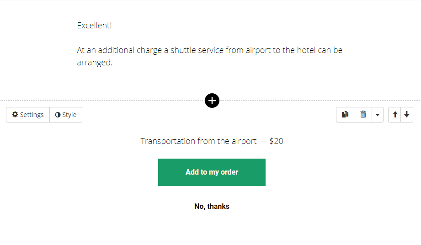The height and width of the screenshot is (245, 421).
Task: Click the word arranged in paragraph
Action: [95, 63]
